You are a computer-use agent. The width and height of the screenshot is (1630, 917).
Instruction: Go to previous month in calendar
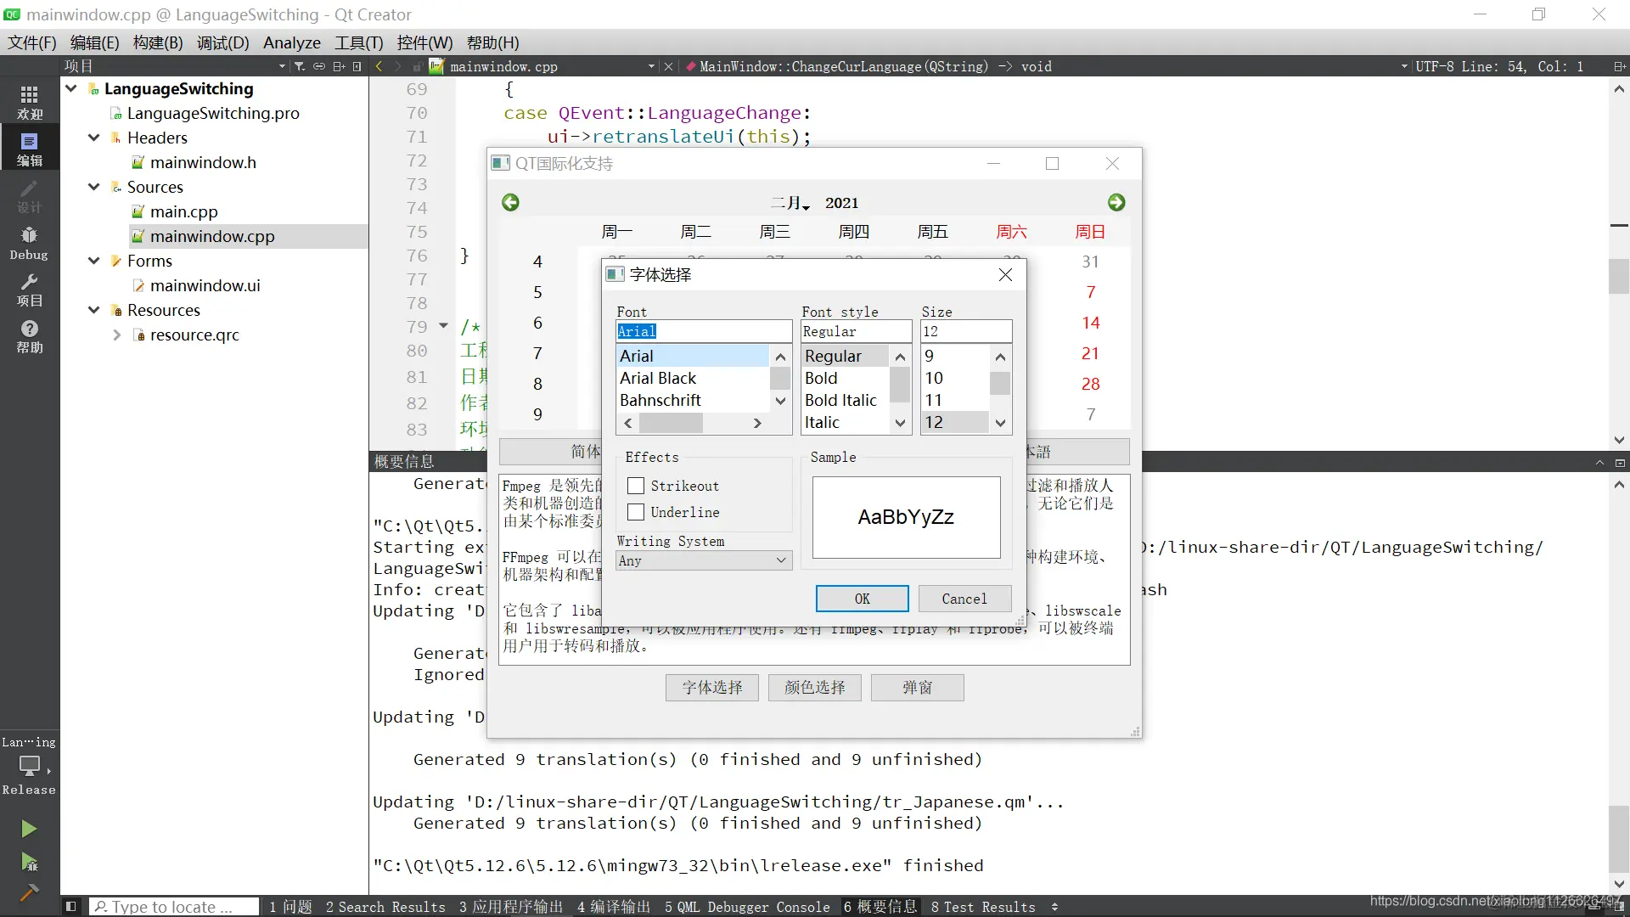510,202
